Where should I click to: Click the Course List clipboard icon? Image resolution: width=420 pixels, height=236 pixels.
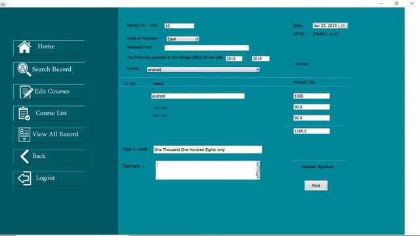coord(24,113)
